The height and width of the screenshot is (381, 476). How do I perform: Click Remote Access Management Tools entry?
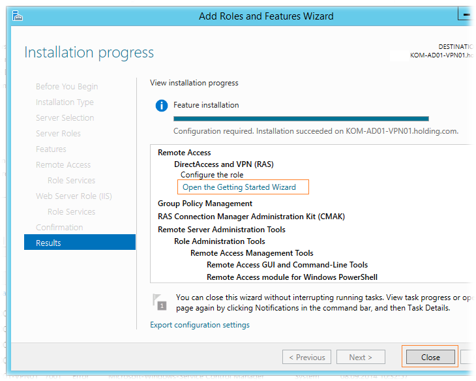(x=252, y=253)
